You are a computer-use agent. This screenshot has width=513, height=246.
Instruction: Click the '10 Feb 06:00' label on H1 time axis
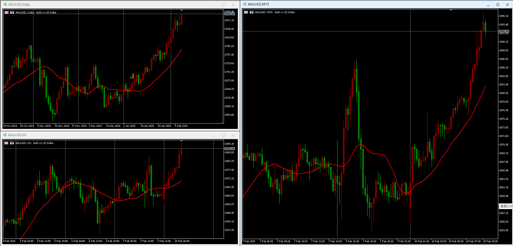tap(182, 241)
